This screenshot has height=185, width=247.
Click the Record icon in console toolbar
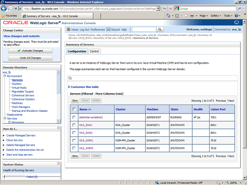109,30
